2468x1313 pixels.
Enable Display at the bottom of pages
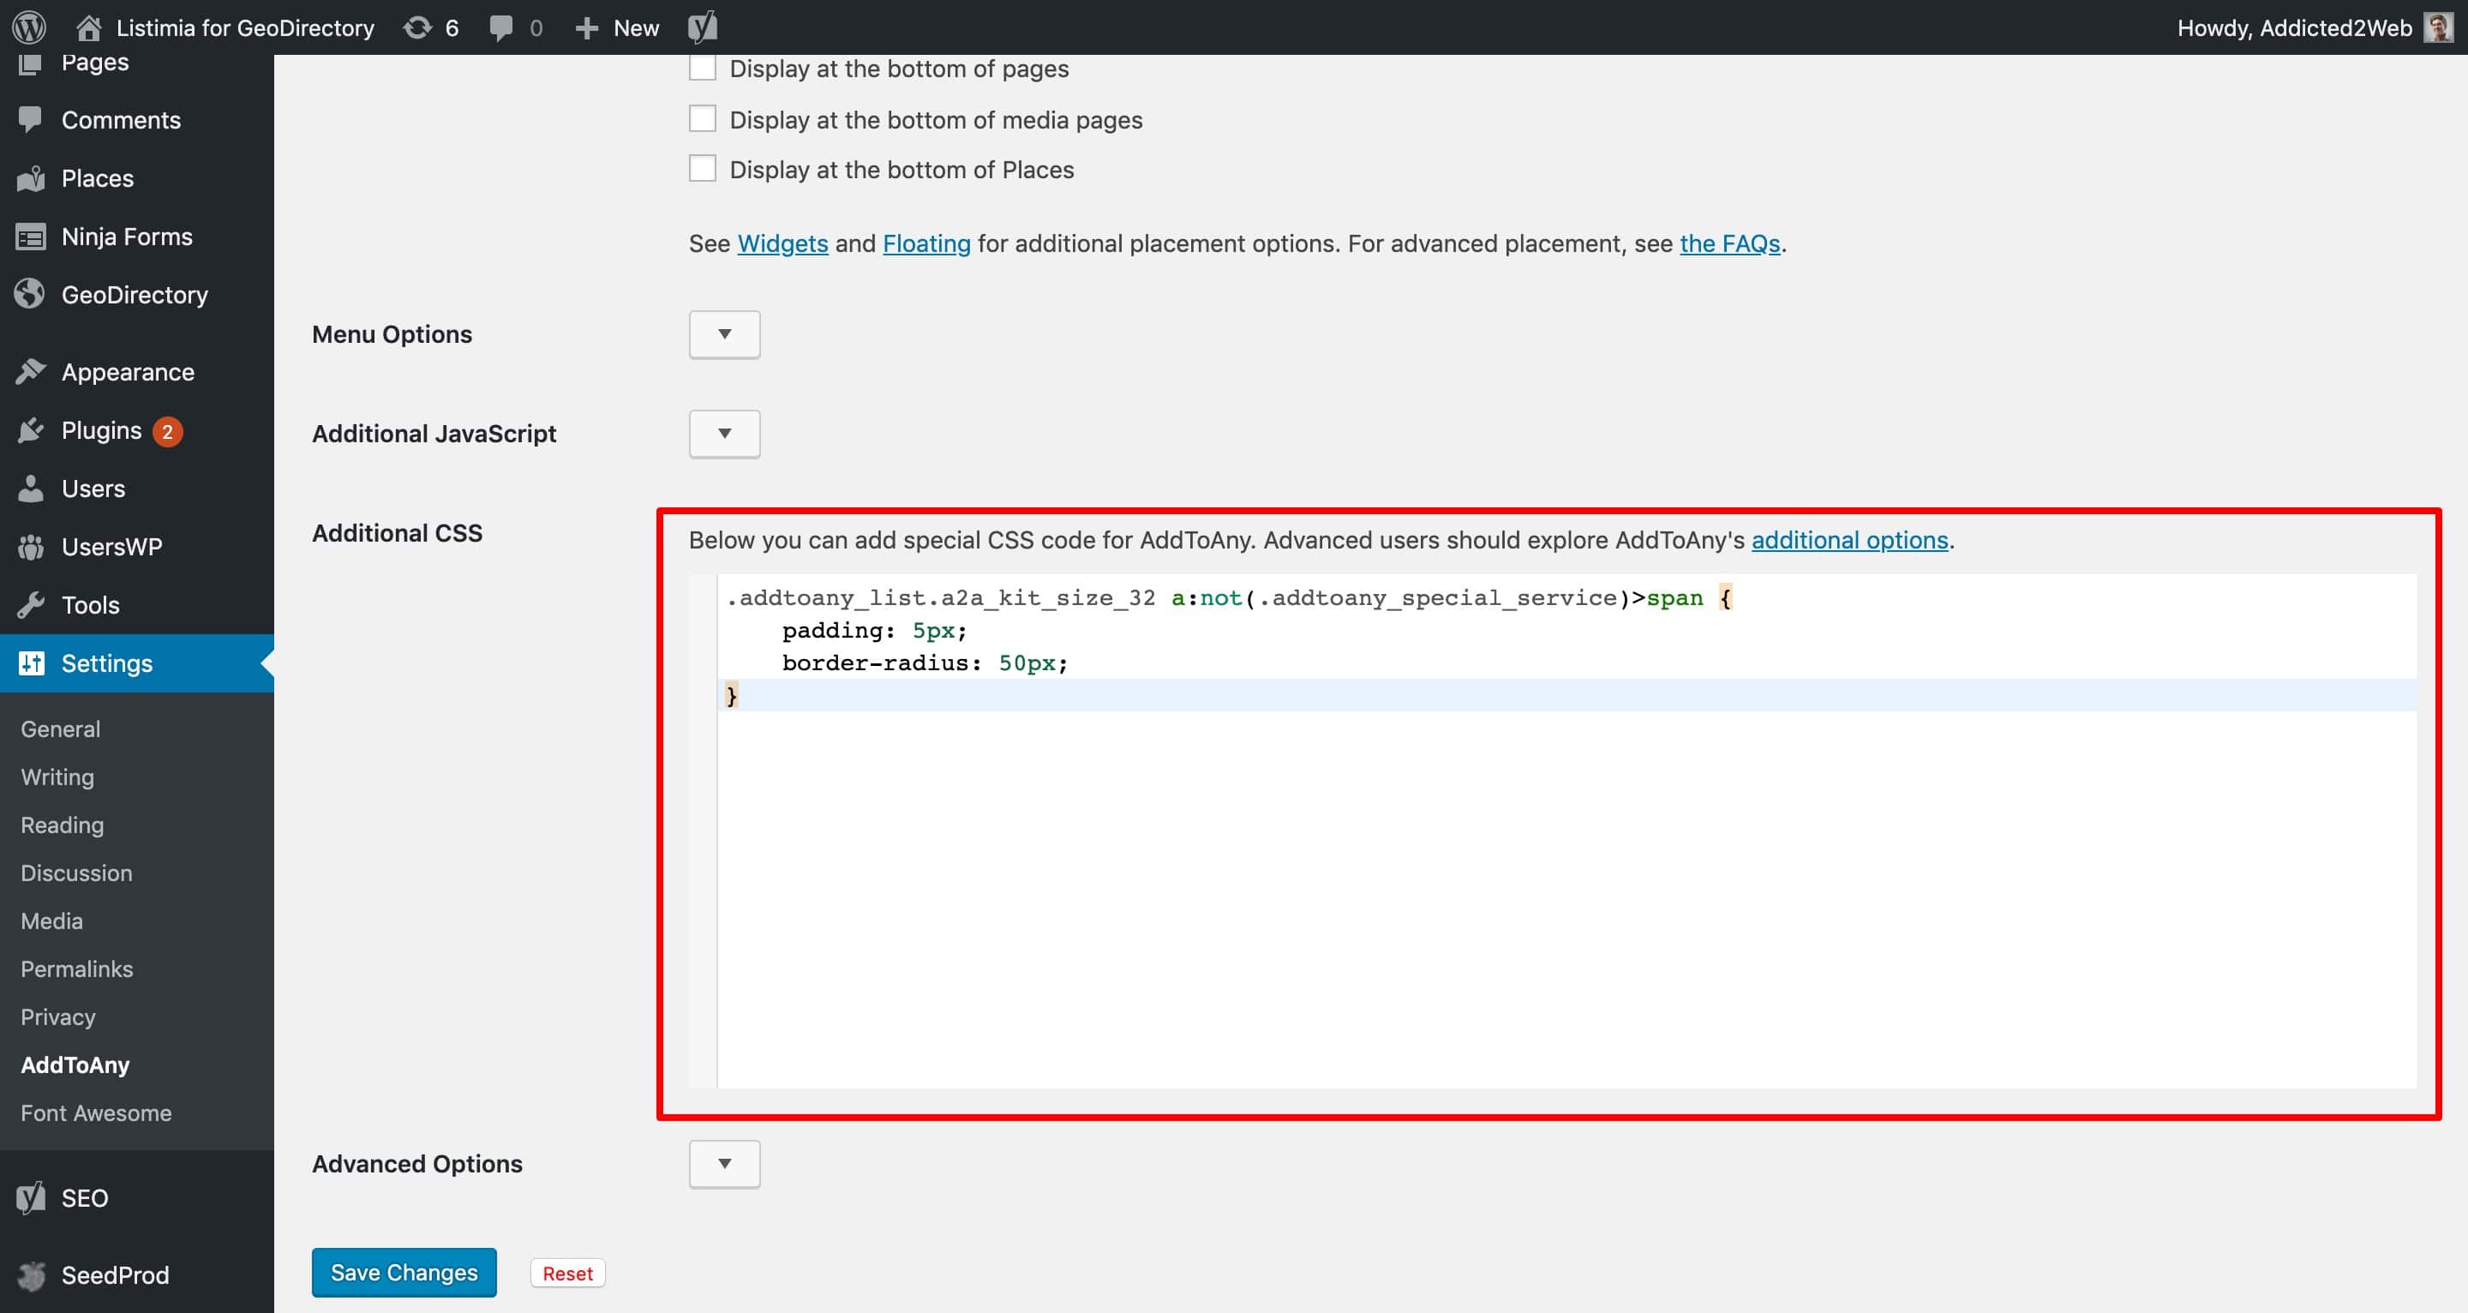click(x=703, y=68)
